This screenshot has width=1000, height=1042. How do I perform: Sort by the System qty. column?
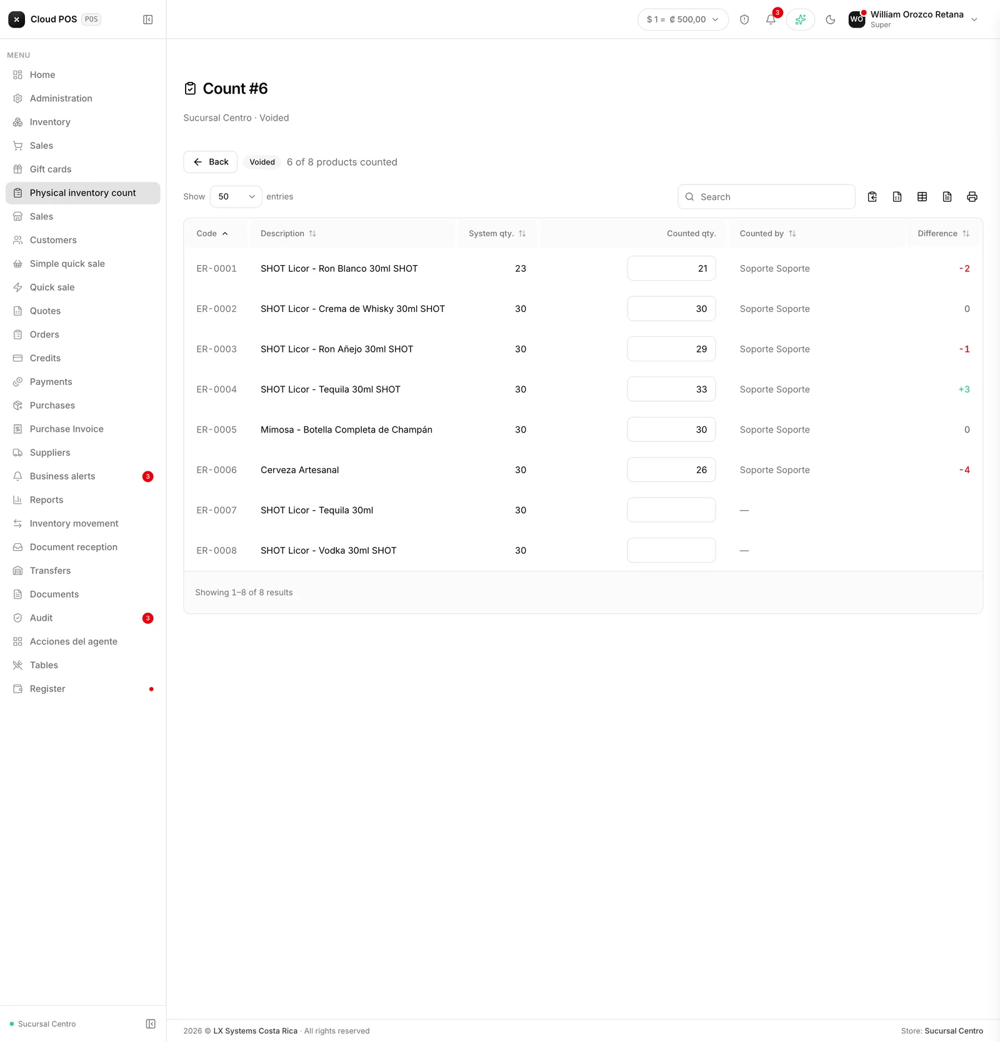[497, 233]
